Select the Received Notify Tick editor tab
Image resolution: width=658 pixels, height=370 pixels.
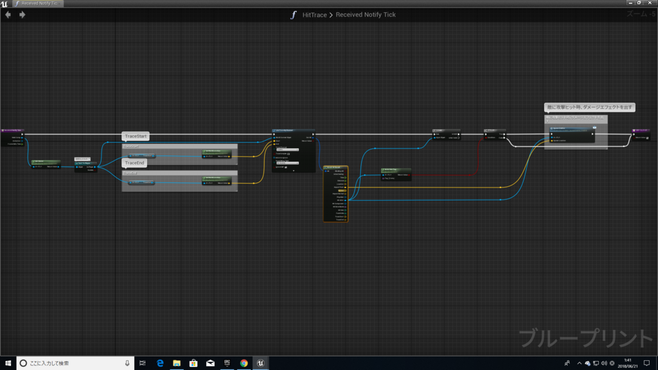38,3
